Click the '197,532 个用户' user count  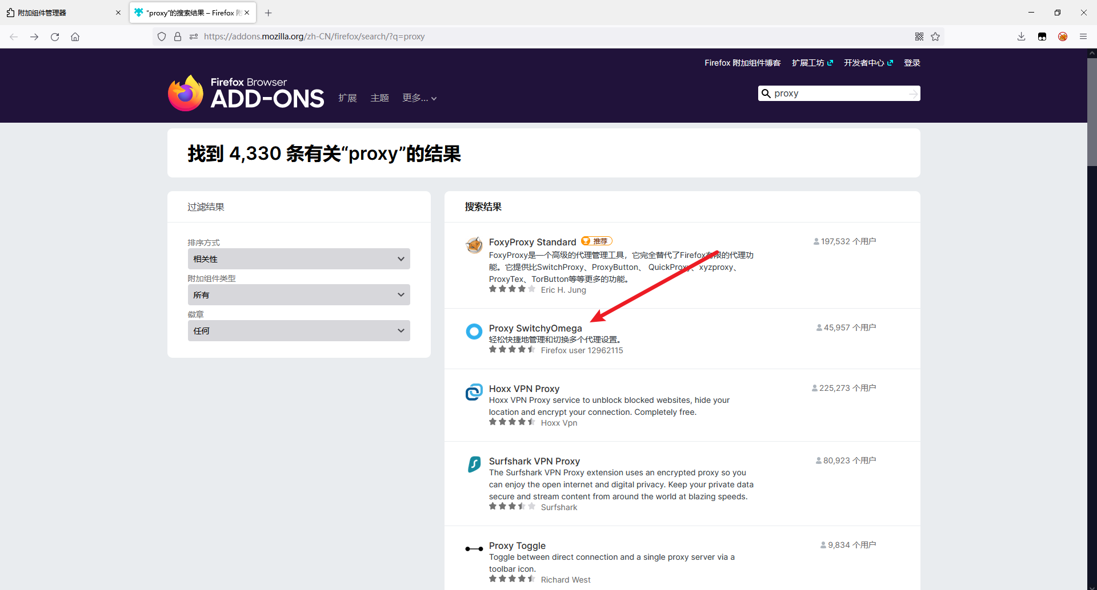coord(844,241)
